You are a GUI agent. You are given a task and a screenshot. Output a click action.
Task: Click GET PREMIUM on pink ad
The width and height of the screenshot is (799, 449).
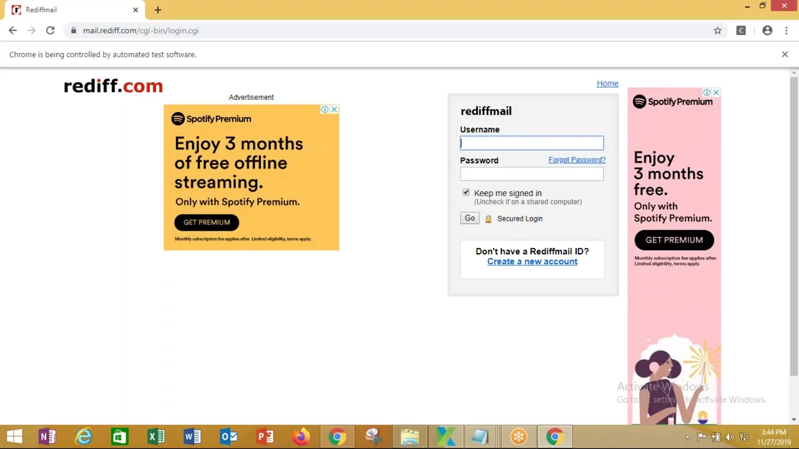[x=674, y=240]
